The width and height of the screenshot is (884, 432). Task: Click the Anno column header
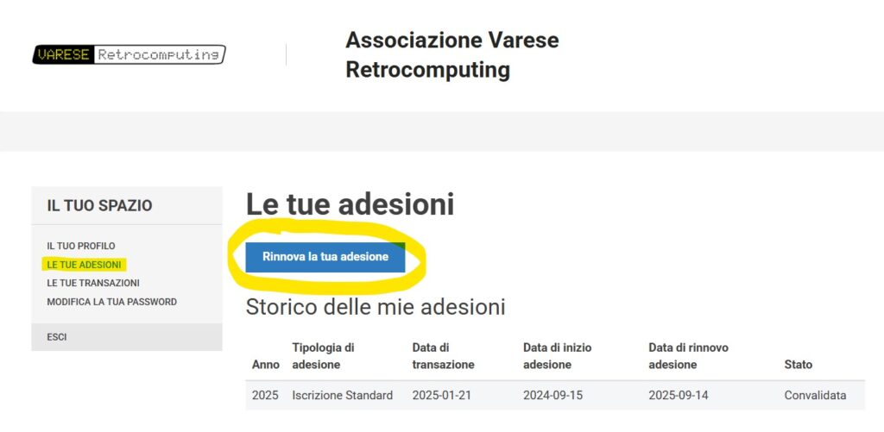pyautogui.click(x=266, y=365)
